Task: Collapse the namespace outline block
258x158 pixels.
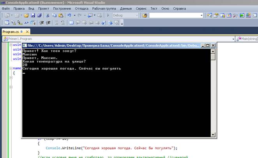Action: coord(11,68)
